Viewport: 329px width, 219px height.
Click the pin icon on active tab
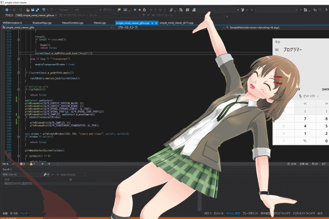coord(152,23)
